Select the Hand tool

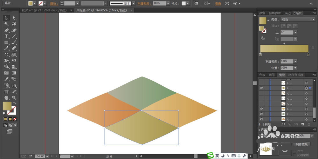pos(6,98)
